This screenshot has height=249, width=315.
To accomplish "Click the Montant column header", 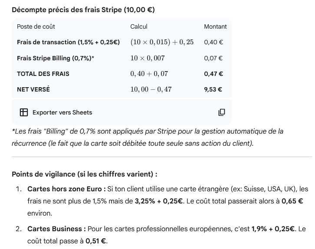I will coord(215,26).
